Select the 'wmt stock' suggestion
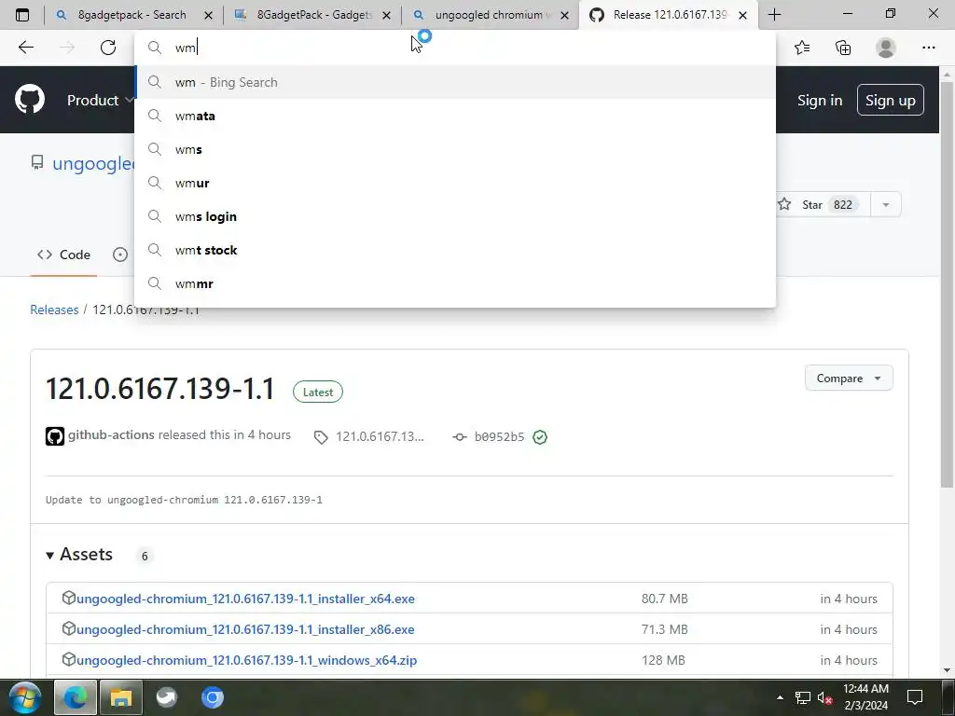 [x=455, y=250]
